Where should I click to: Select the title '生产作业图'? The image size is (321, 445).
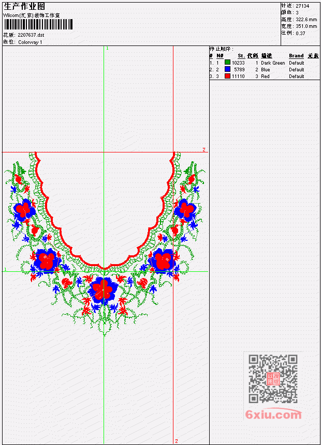click(24, 6)
